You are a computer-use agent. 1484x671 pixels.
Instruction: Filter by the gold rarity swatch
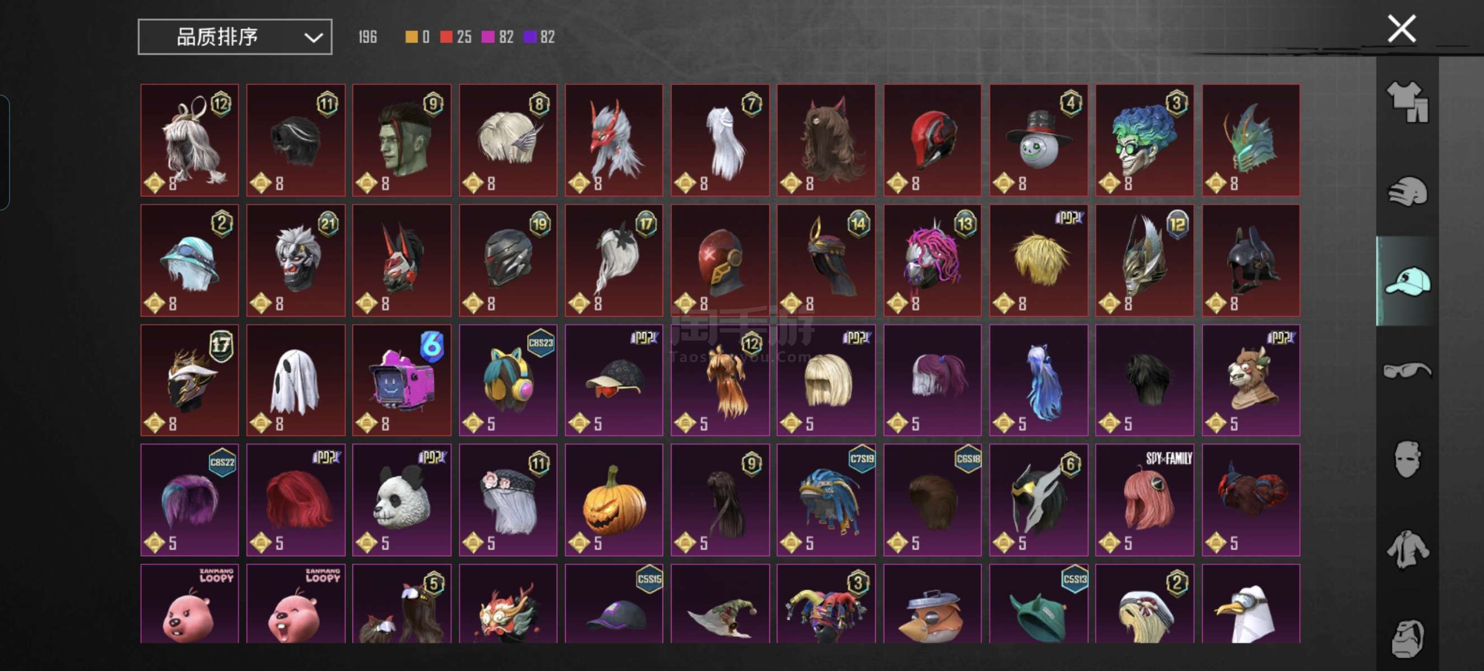coord(411,37)
